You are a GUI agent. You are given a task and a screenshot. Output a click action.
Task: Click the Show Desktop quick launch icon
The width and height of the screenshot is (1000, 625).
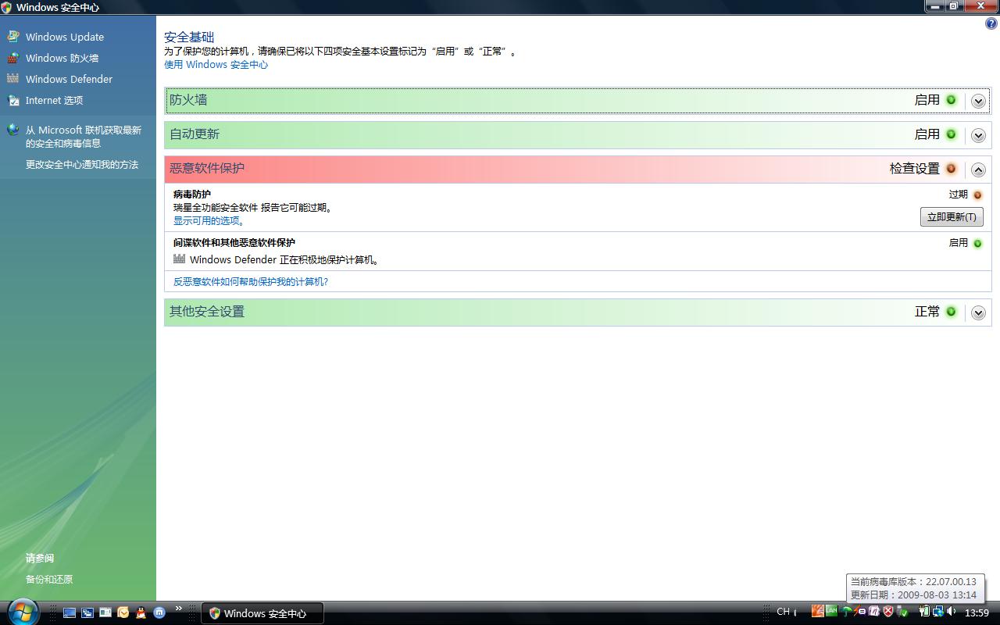[x=70, y=613]
